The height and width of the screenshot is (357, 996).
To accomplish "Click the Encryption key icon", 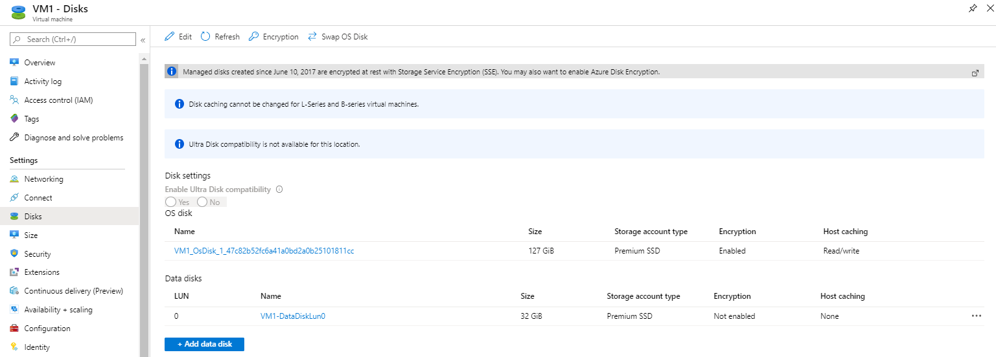I will 253,37.
